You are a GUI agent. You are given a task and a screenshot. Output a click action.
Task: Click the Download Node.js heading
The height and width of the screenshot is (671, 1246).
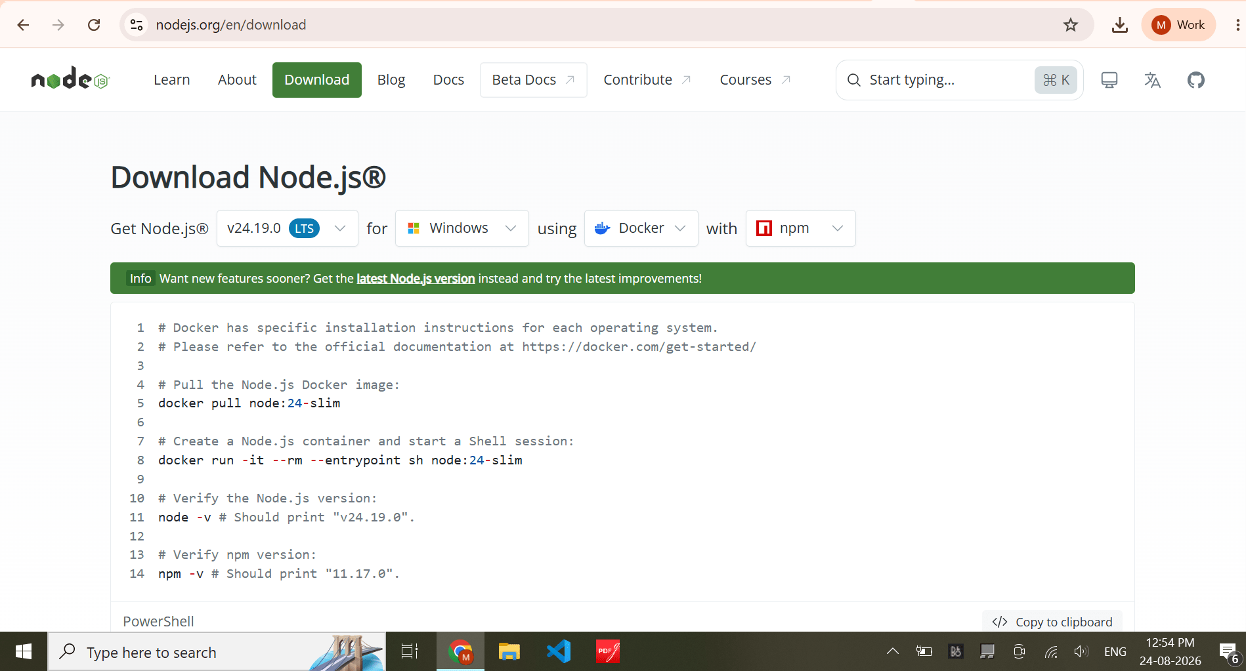click(x=248, y=177)
